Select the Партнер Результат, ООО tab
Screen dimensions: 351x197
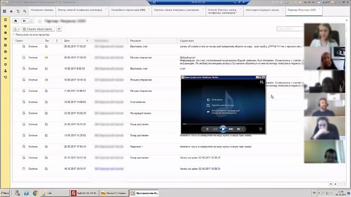tap(304, 10)
